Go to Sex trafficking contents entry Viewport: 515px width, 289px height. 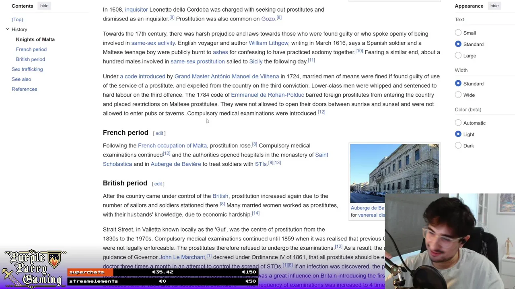pos(27,69)
